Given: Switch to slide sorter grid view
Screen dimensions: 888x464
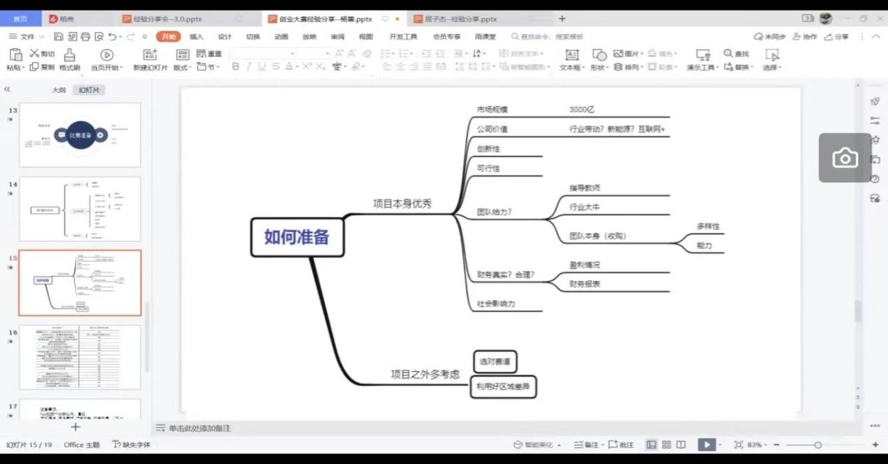Looking at the screenshot, I should (x=667, y=445).
